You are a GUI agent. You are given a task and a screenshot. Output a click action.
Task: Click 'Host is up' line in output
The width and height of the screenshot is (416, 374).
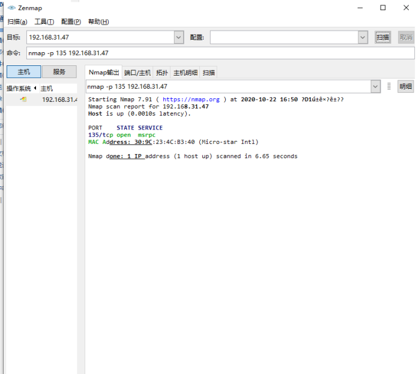pos(139,114)
